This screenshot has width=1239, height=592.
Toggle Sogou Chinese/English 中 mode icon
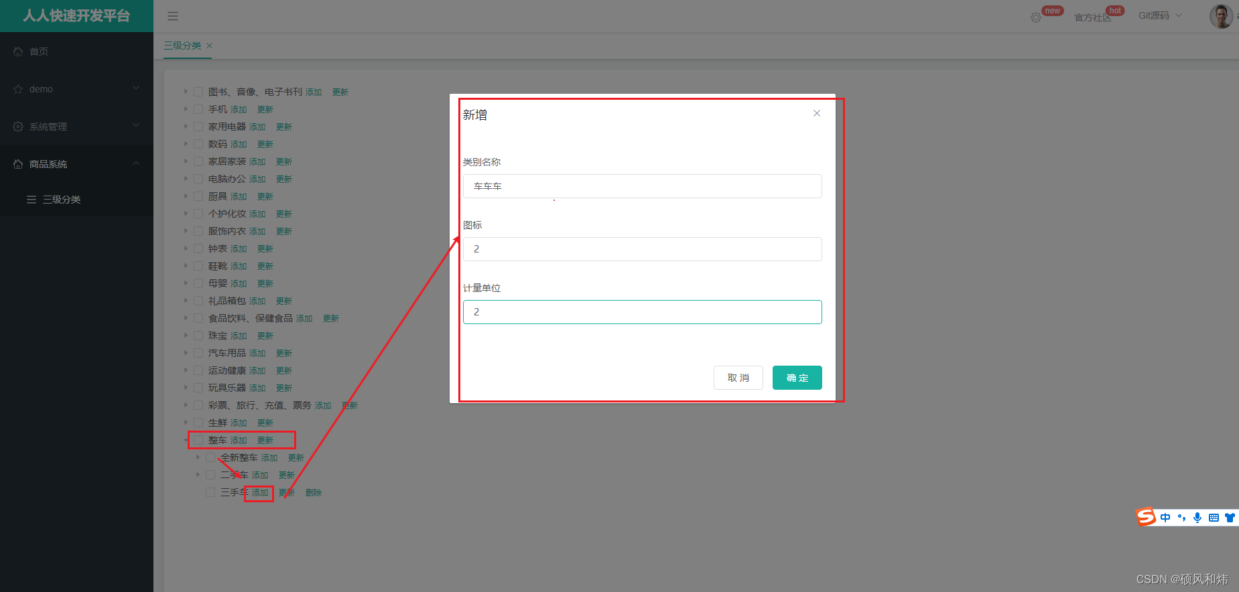click(x=1165, y=518)
